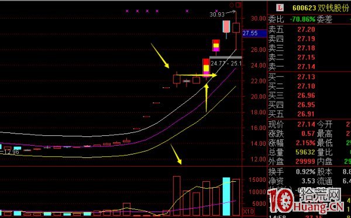The image size is (351, 218).
Task: Click the 换手 value 0.92%
Action: coord(305,172)
